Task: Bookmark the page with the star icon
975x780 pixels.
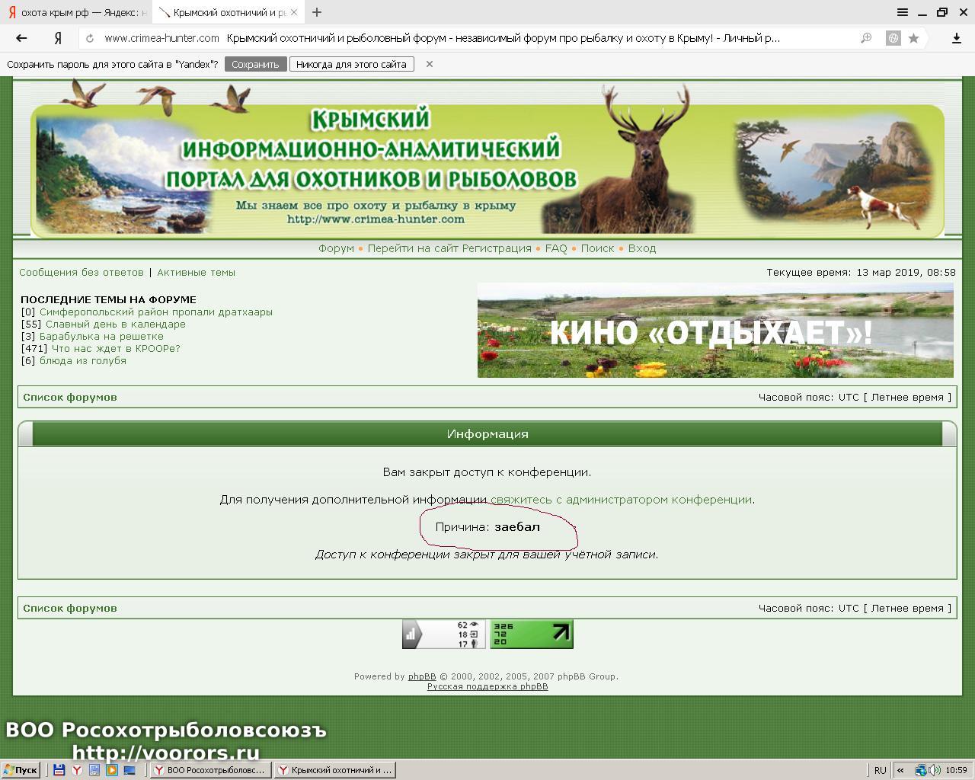Action: pos(913,38)
